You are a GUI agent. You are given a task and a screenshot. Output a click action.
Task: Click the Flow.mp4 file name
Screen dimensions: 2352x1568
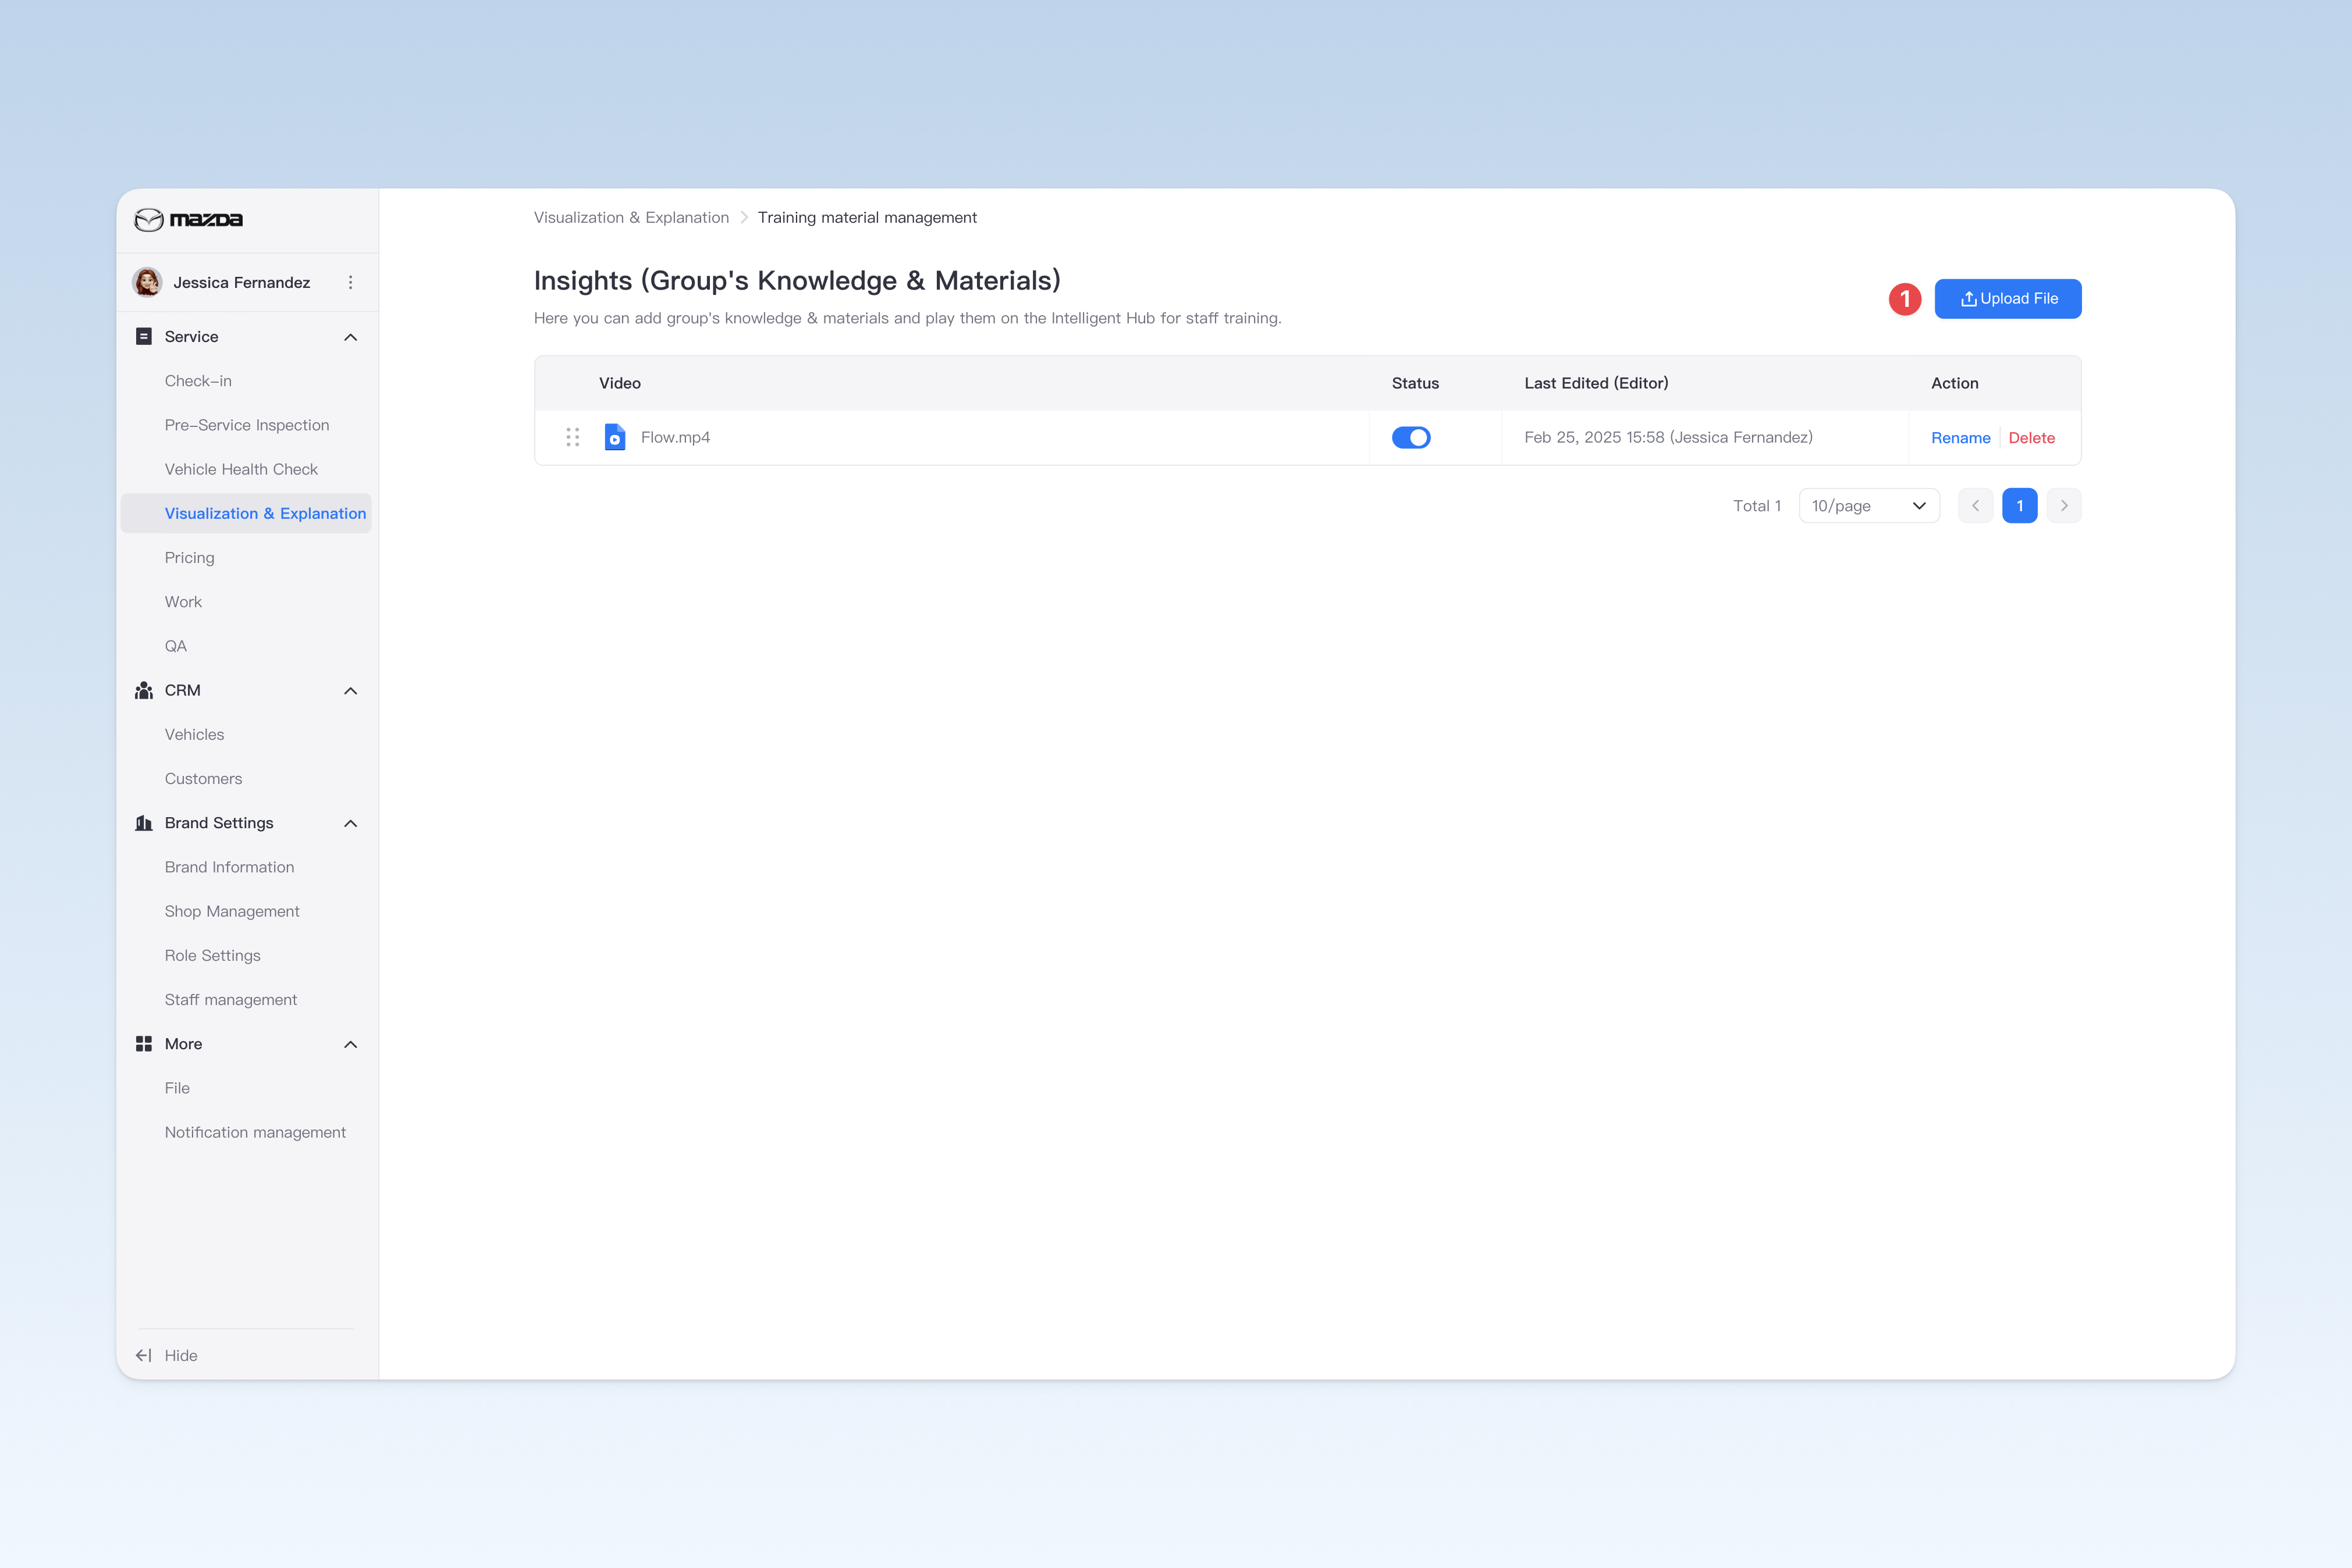[676, 438]
